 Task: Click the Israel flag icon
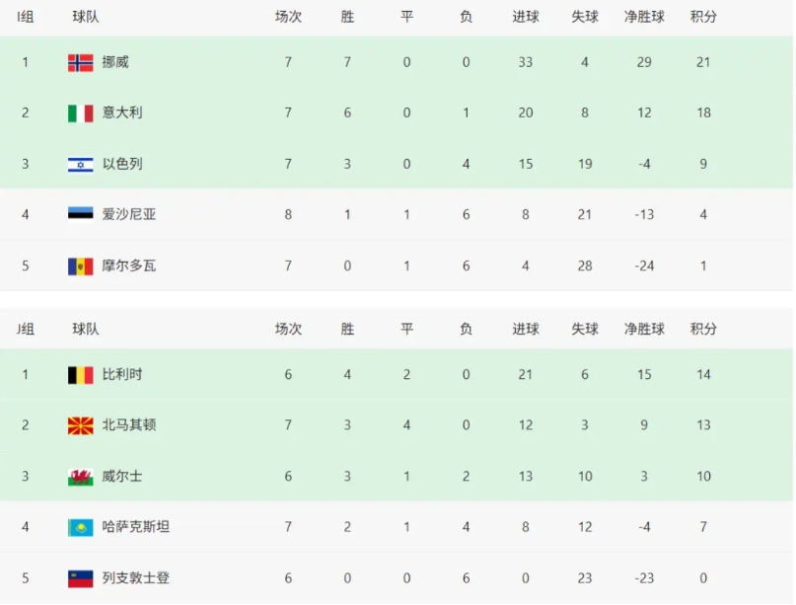[x=80, y=164]
